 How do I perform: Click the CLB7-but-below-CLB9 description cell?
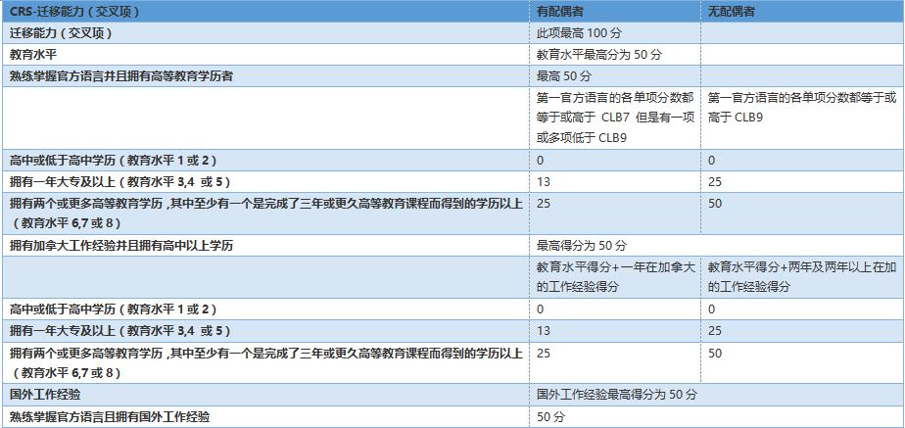[614, 118]
